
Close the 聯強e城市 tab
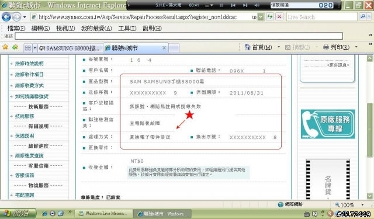tap(164, 48)
